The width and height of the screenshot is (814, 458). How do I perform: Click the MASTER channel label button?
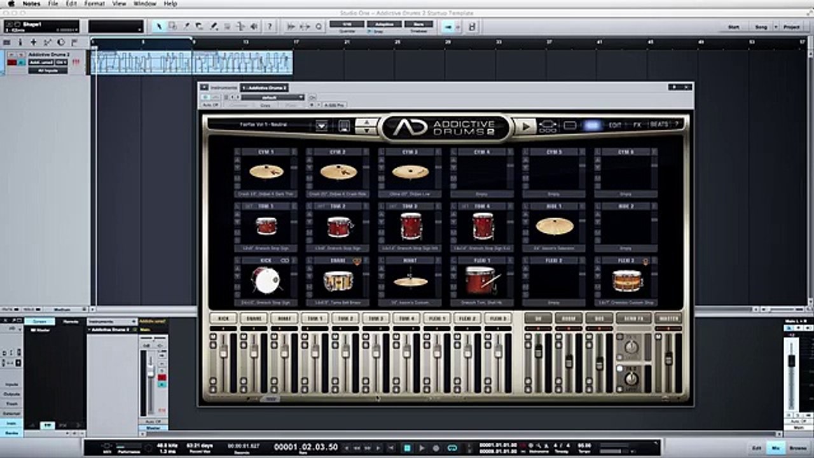coord(668,318)
